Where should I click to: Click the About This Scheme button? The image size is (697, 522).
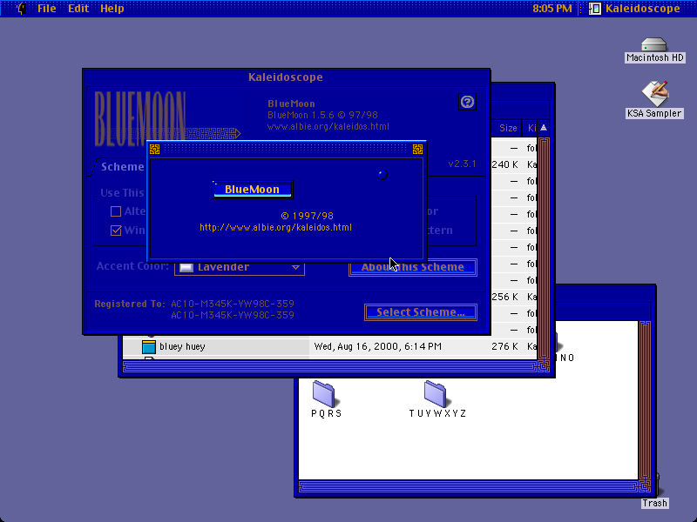(412, 267)
